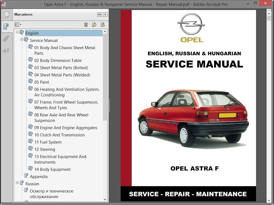Click bookmark icon beside 09 Engine And Engine Aggregates

click(30, 127)
